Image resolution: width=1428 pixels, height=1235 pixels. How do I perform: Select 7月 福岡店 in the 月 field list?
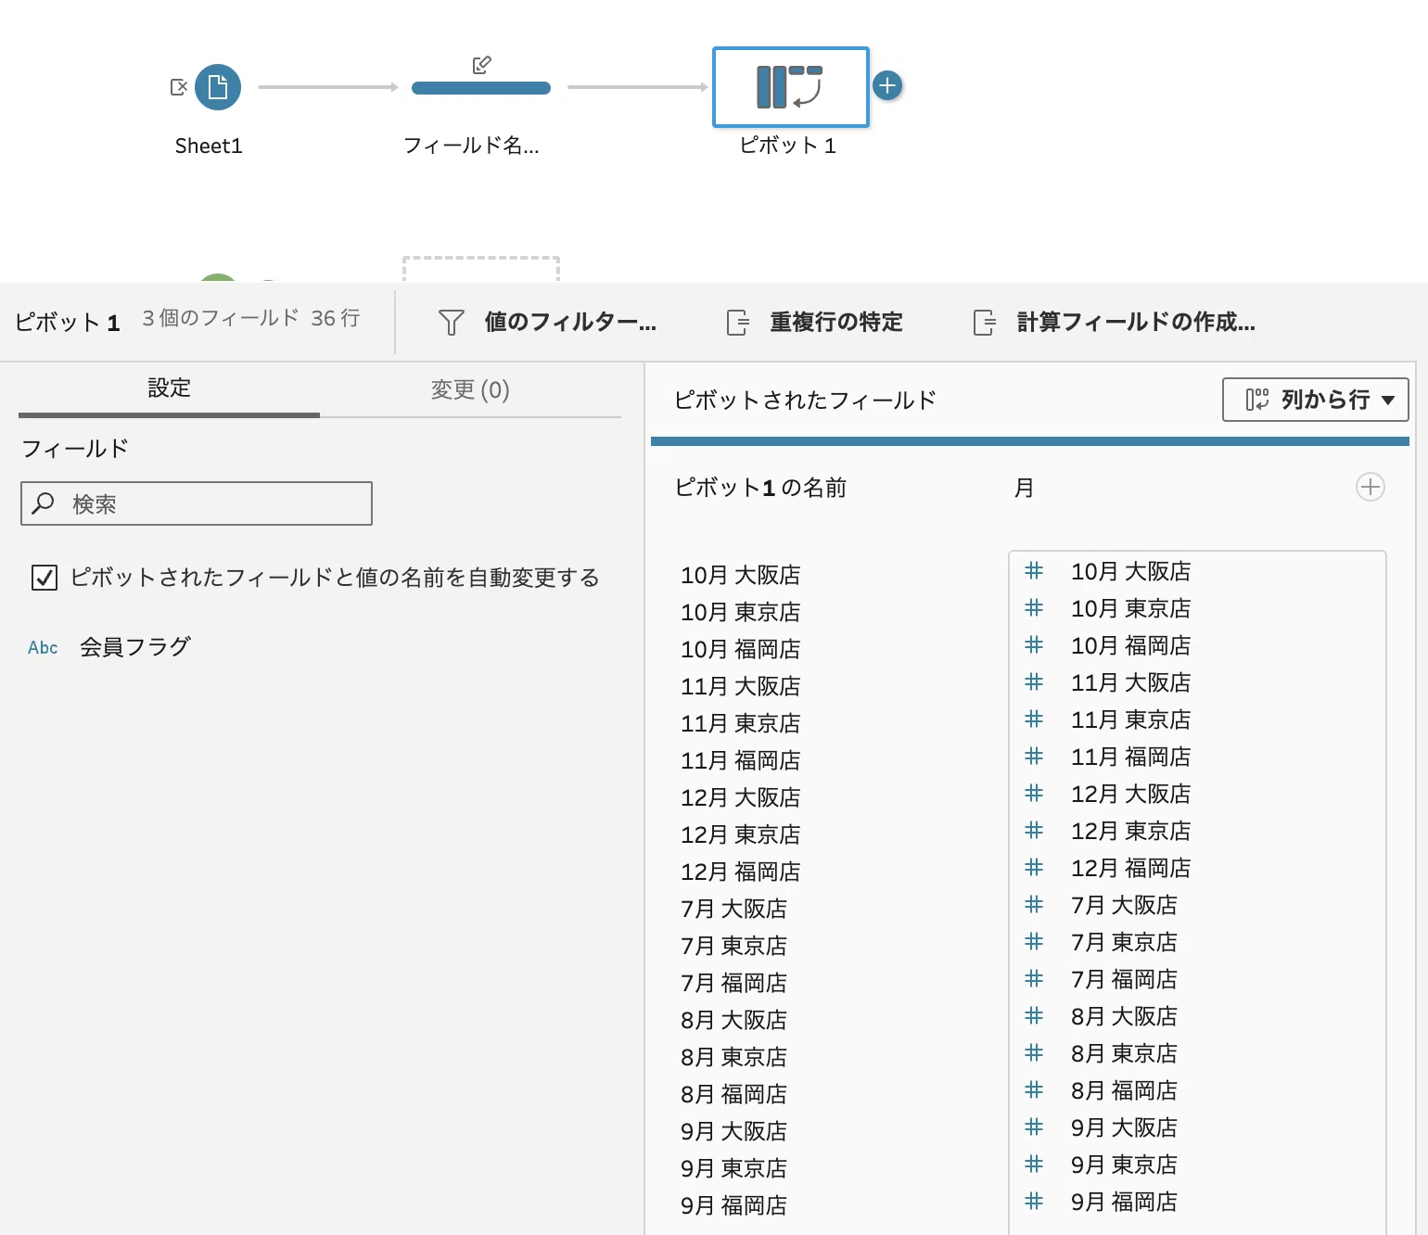[1124, 979]
